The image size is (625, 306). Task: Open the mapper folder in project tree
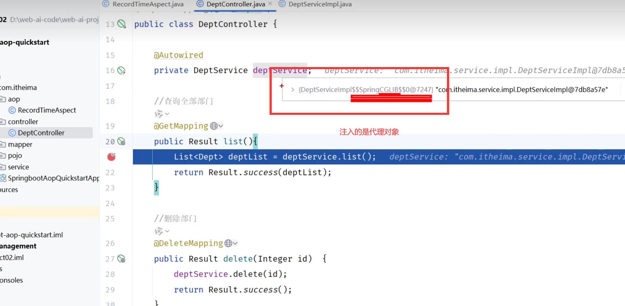[x=20, y=144]
